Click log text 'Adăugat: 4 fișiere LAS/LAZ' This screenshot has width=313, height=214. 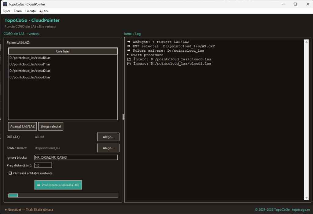click(161, 42)
